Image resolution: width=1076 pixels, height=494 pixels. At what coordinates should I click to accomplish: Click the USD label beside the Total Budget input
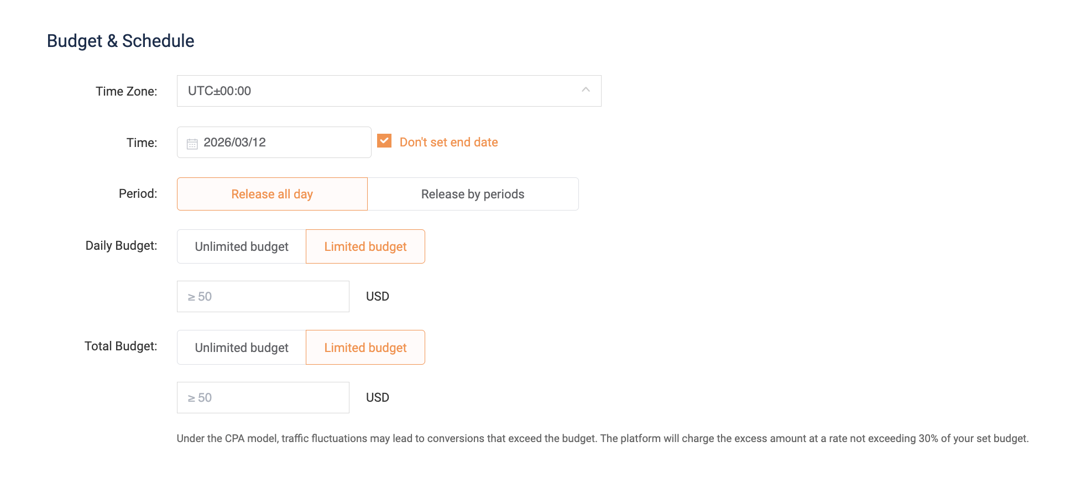point(378,398)
